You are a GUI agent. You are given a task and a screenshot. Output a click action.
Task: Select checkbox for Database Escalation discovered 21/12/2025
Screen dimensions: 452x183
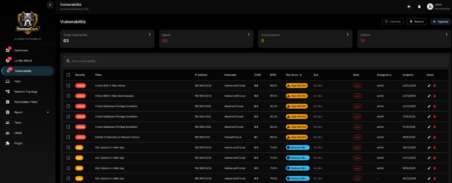tap(68, 117)
